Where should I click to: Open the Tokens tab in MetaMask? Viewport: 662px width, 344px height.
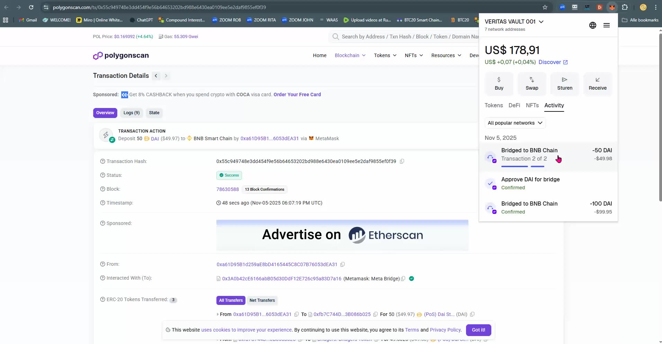pos(493,106)
